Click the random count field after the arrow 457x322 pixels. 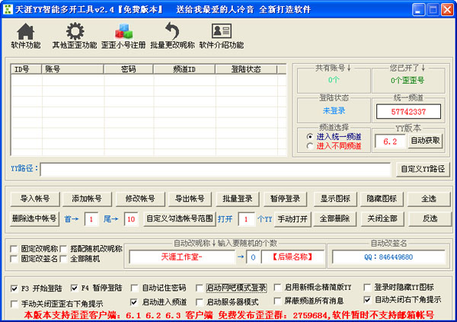[253, 257]
